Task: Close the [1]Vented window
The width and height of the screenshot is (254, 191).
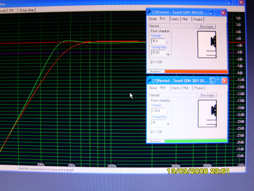Action: tap(224, 81)
